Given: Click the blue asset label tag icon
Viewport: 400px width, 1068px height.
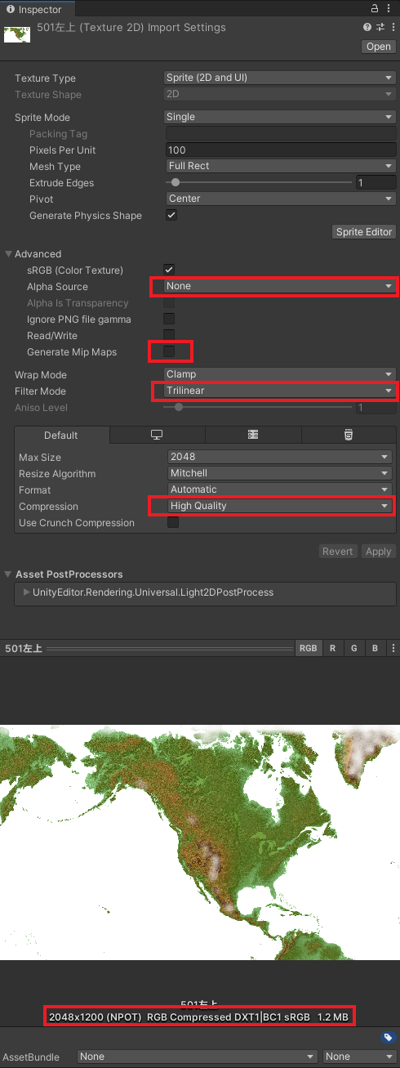Looking at the screenshot, I should 388,1037.
